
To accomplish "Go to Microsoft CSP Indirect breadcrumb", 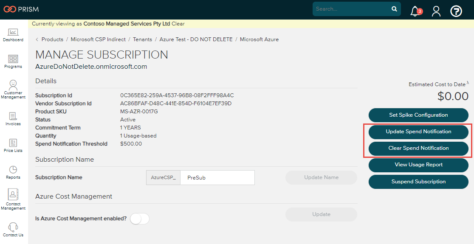I will tap(98, 39).
